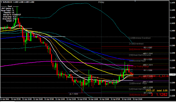Click the '[3/8]Bottom - Trading Range' label
The height and width of the screenshot is (102, 176).
(x=141, y=78)
